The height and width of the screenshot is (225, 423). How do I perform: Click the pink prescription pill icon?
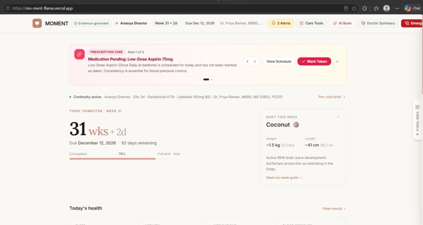point(79,54)
